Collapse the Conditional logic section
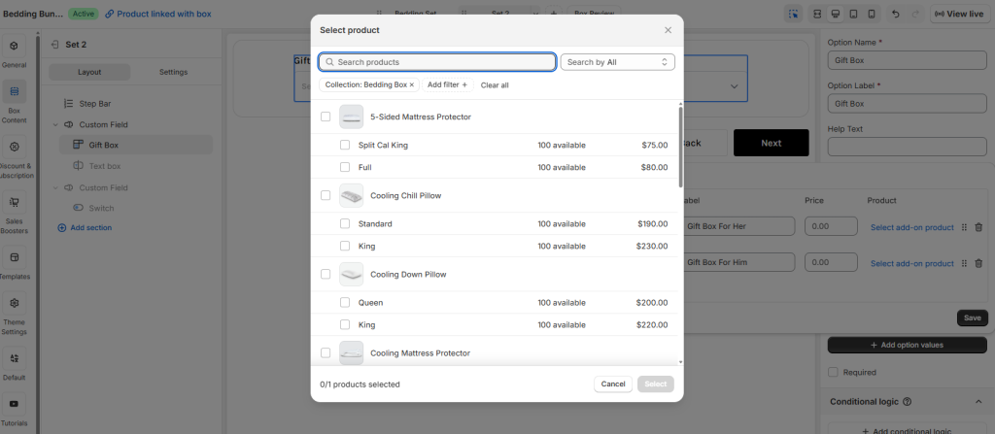 [x=978, y=402]
